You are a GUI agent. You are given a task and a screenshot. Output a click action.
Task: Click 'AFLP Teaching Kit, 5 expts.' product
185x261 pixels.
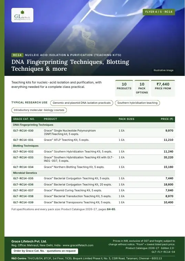coord(66,140)
